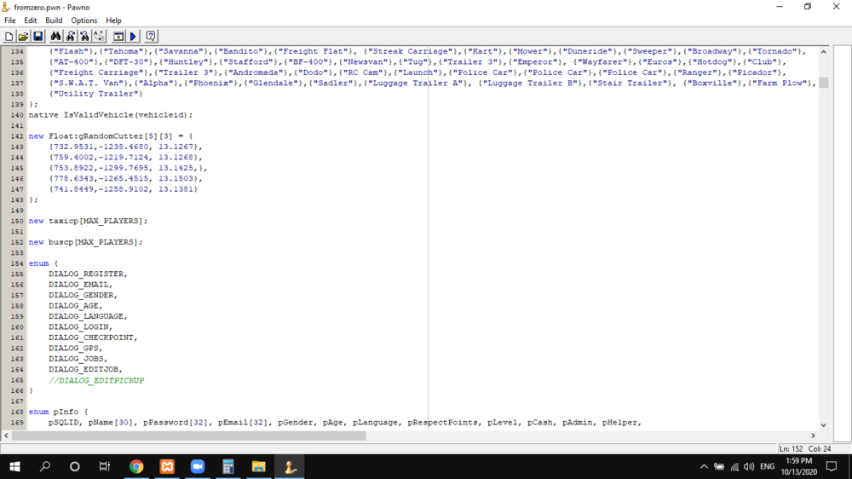Create a new file with toolbar icon
The height and width of the screenshot is (479, 852).
point(9,37)
